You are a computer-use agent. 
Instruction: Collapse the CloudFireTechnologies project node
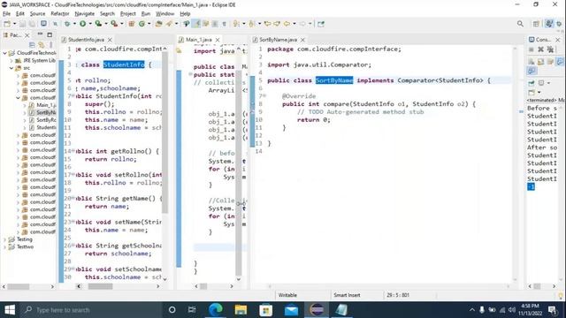point(5,53)
